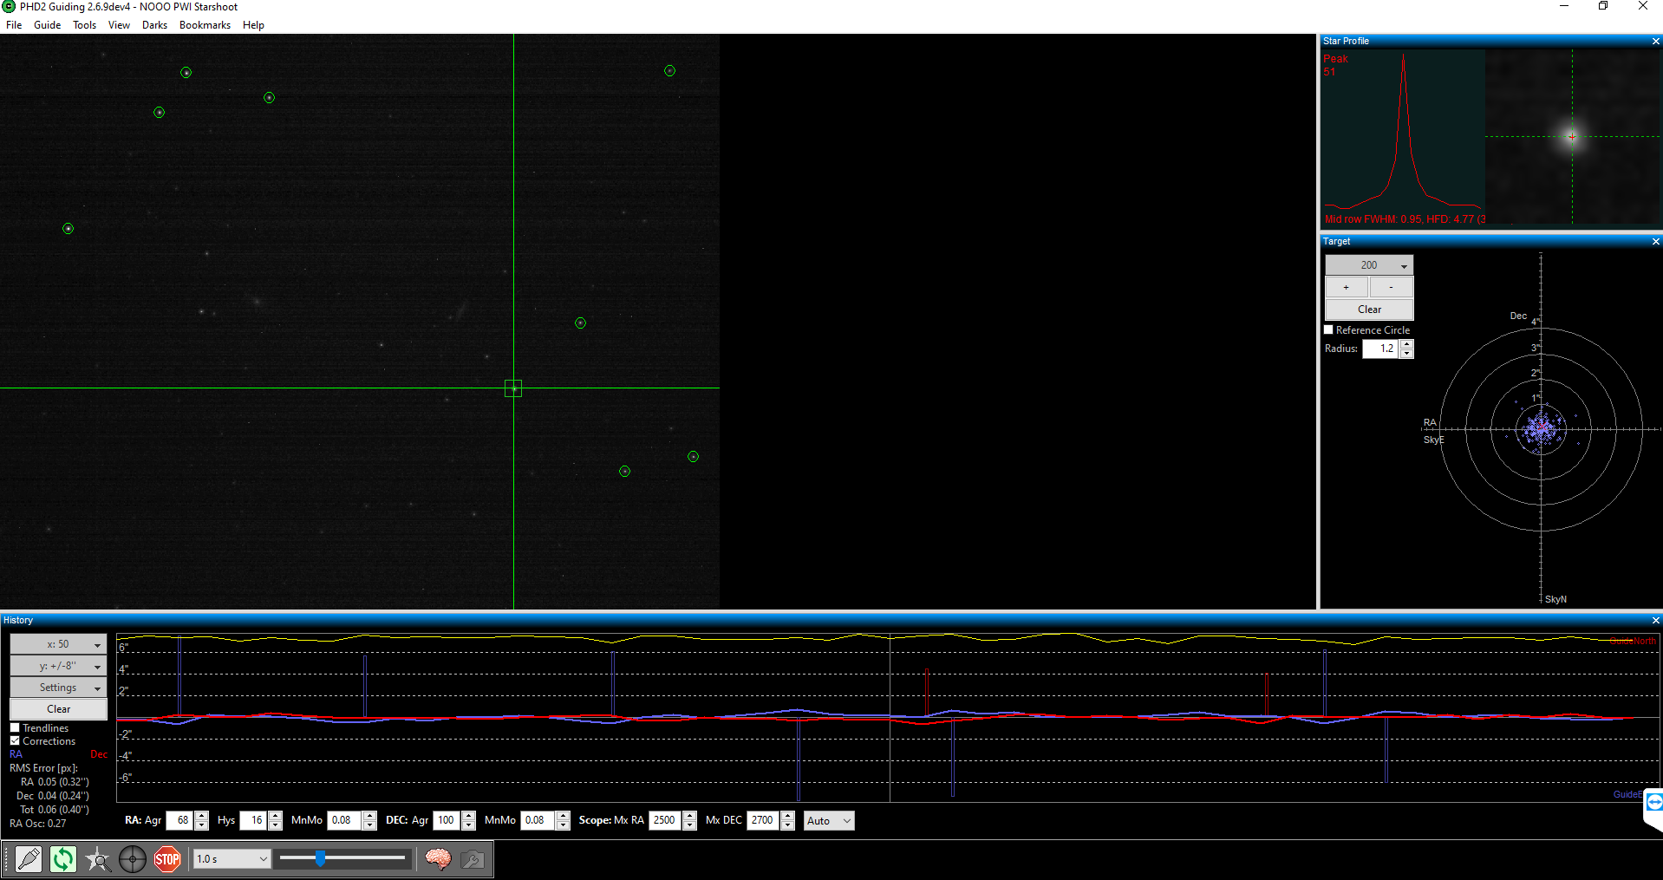This screenshot has height=880, width=1663.
Task: Click the History Settings button
Action: 58,688
